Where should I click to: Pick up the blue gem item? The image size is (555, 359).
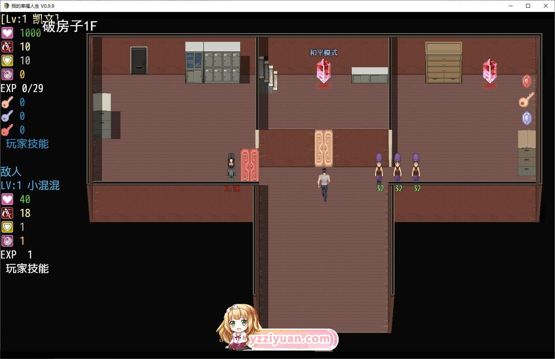527,118
